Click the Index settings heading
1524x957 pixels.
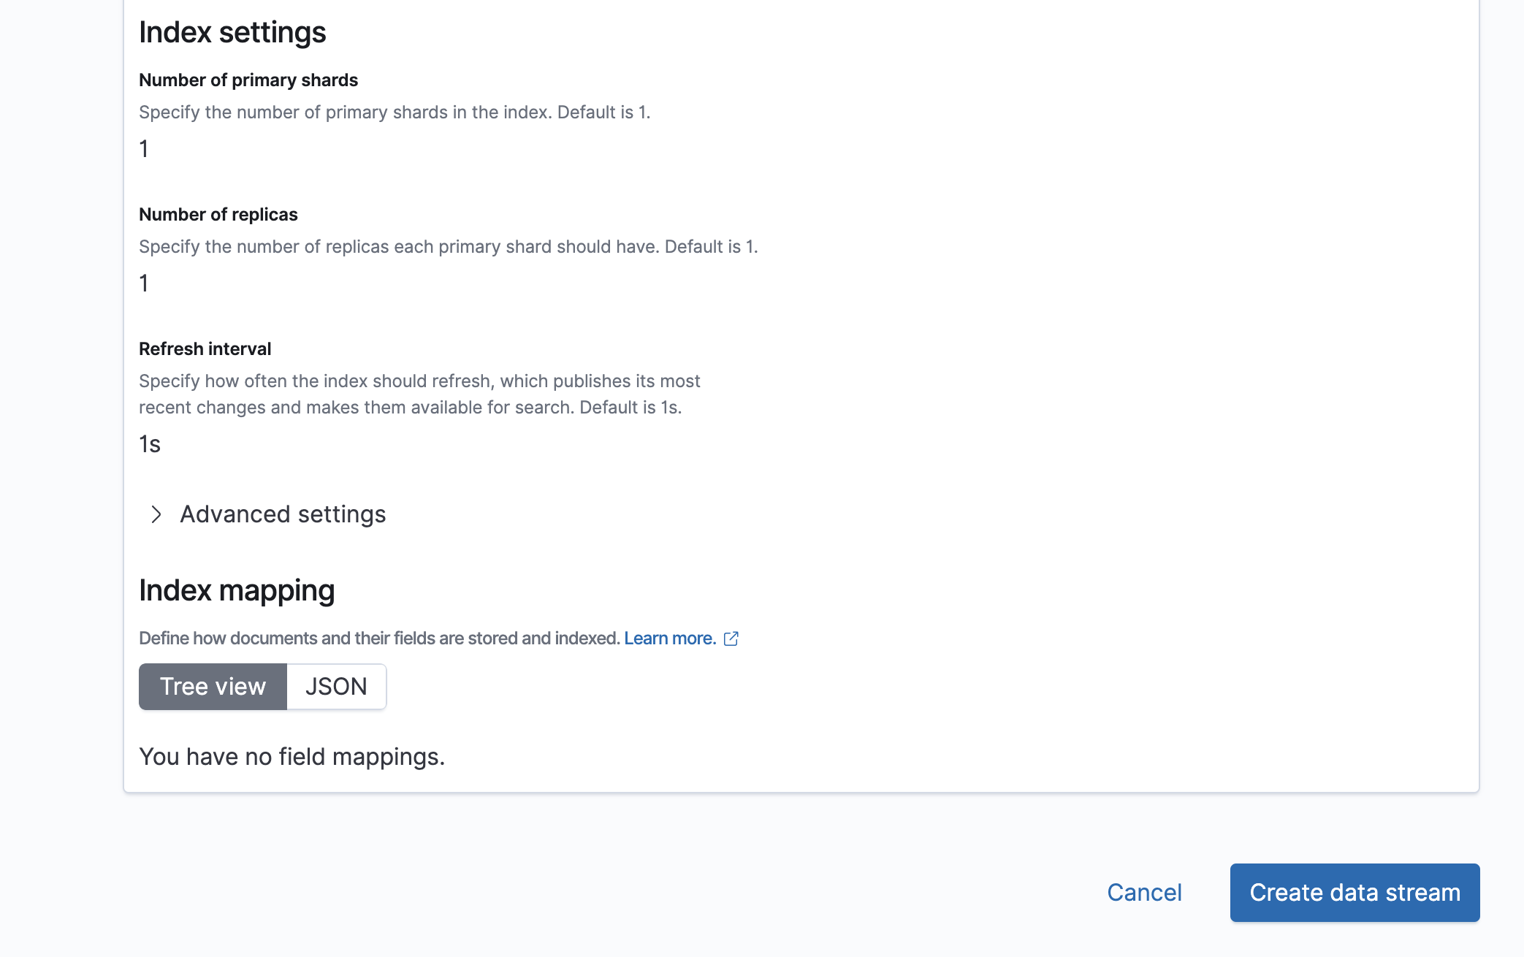tap(232, 33)
